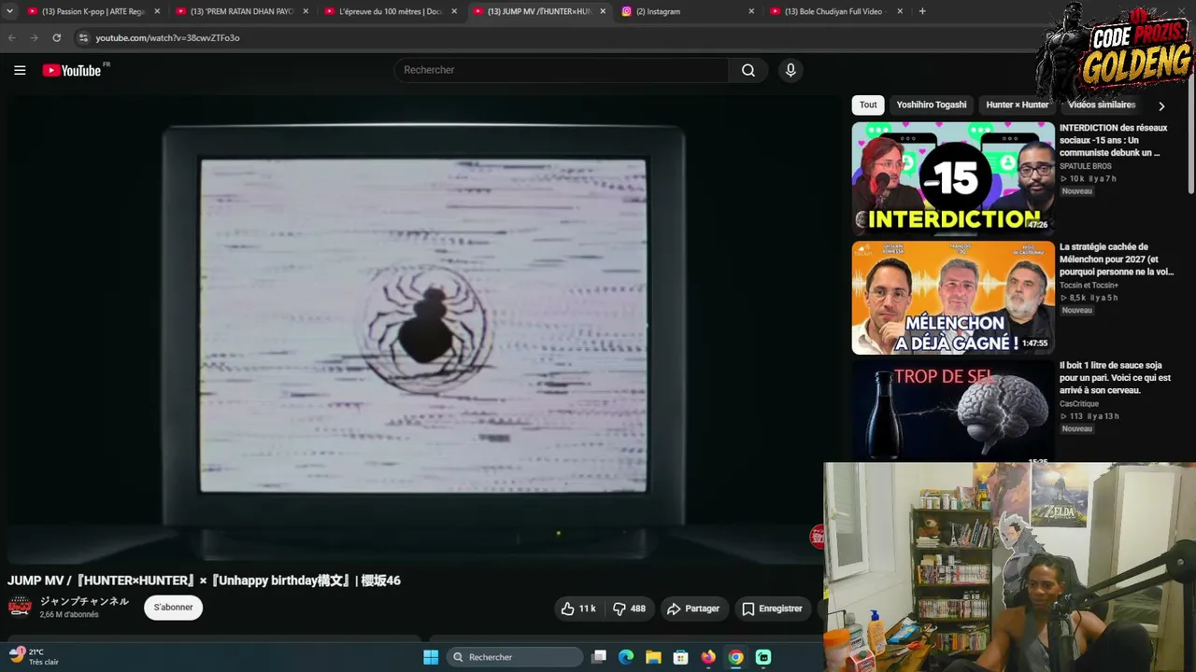Switch to L'épreuve du 100 mètres tab

391,11
